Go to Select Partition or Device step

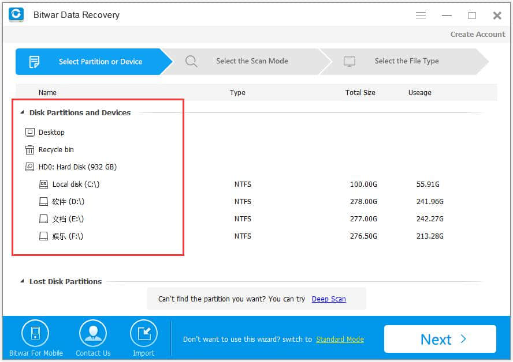(94, 62)
